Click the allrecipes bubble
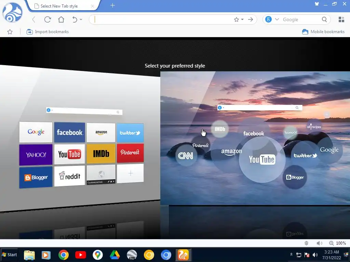This screenshot has width=350, height=262. 314,127
